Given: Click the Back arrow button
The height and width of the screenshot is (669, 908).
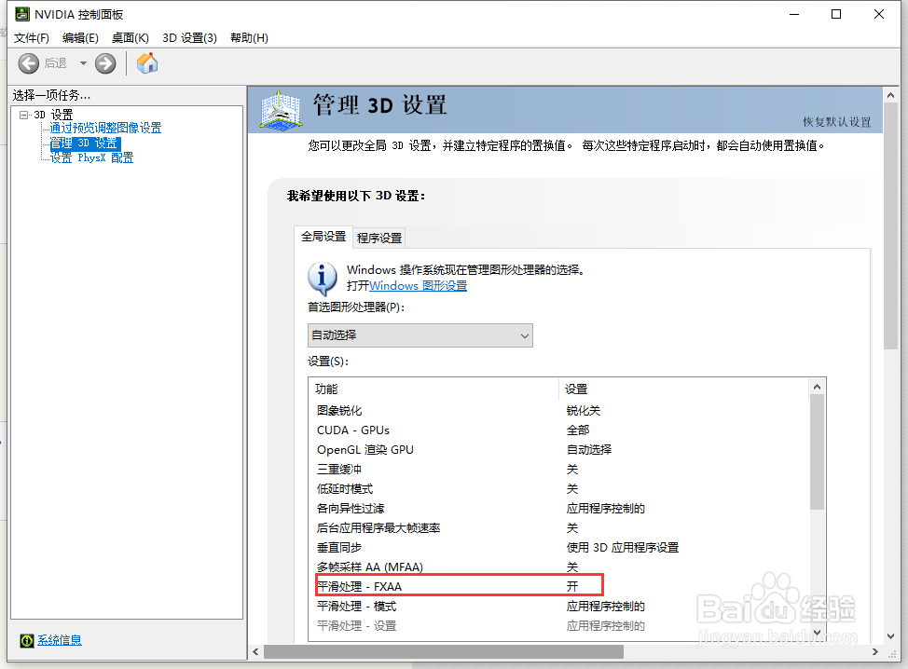Looking at the screenshot, I should [28, 63].
